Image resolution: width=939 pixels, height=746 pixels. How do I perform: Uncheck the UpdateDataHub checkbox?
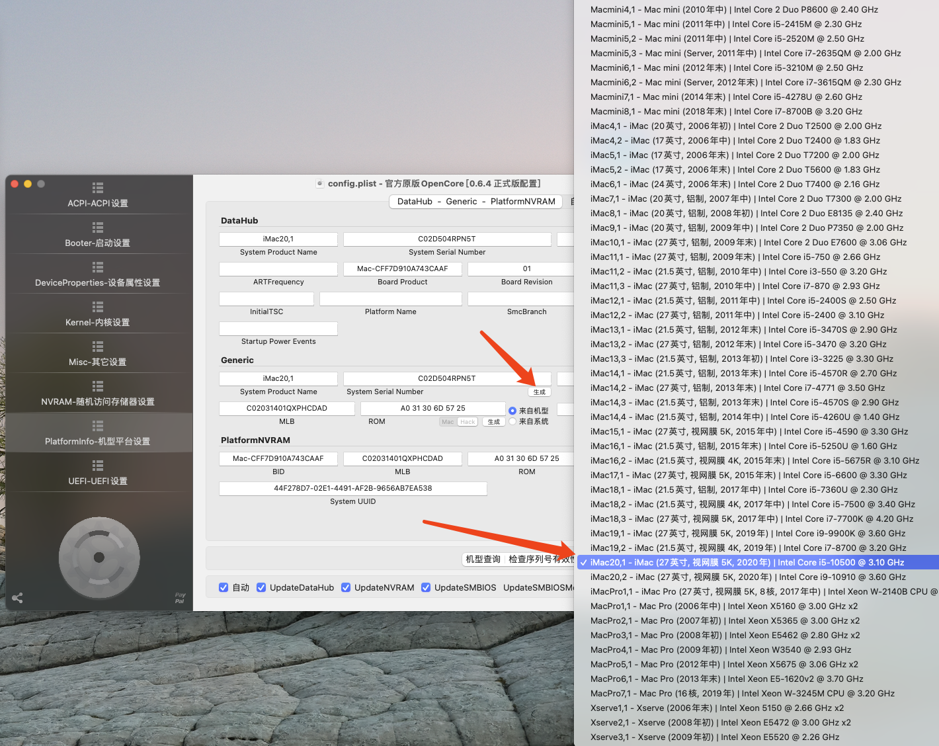coord(261,587)
